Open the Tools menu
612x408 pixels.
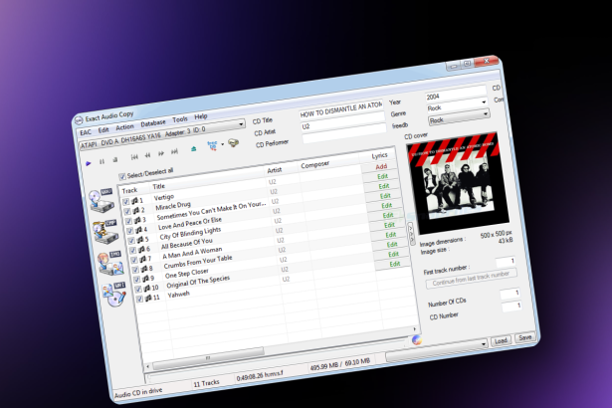coord(180,119)
